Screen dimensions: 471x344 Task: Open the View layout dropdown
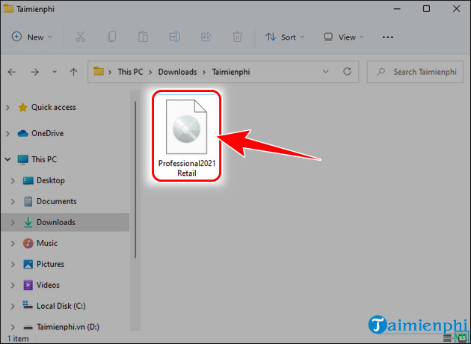click(x=344, y=37)
